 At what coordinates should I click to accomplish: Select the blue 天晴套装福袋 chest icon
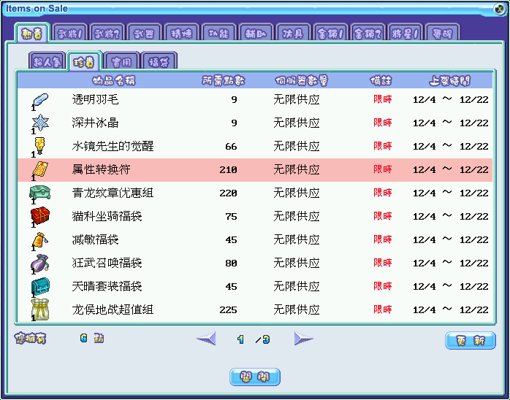39,287
